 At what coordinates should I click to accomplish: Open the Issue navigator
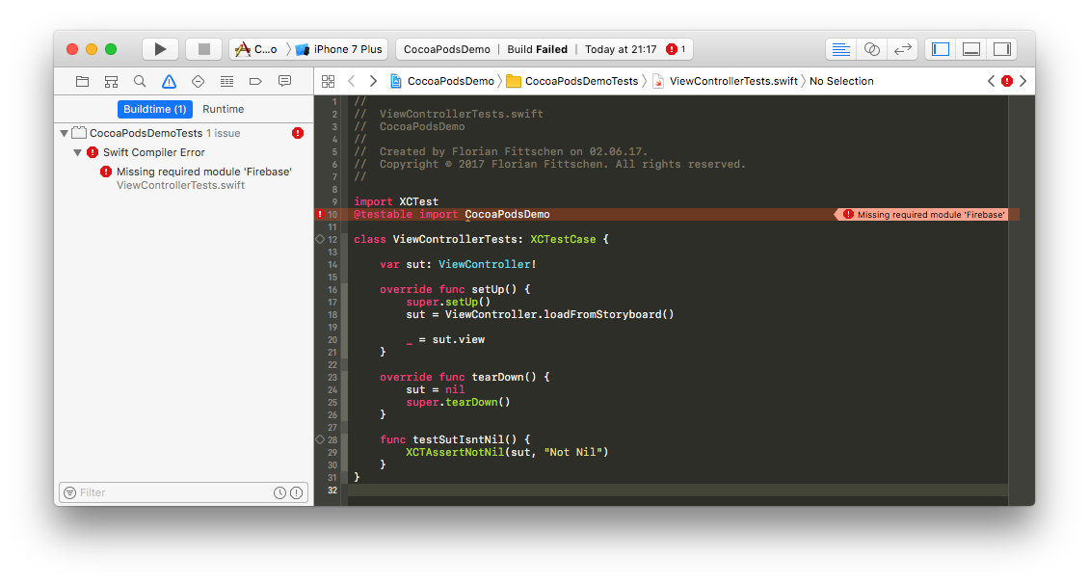(169, 81)
